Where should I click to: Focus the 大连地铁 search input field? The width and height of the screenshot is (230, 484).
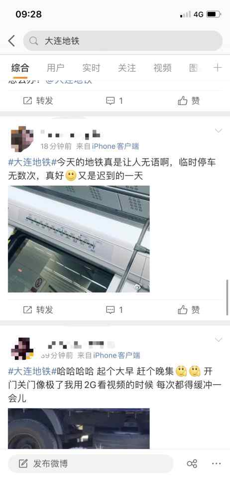(123, 41)
